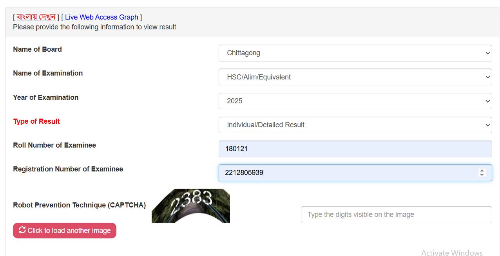Image resolution: width=500 pixels, height=256 pixels.
Task: Open the Live Web Access Graph link
Action: click(x=101, y=17)
